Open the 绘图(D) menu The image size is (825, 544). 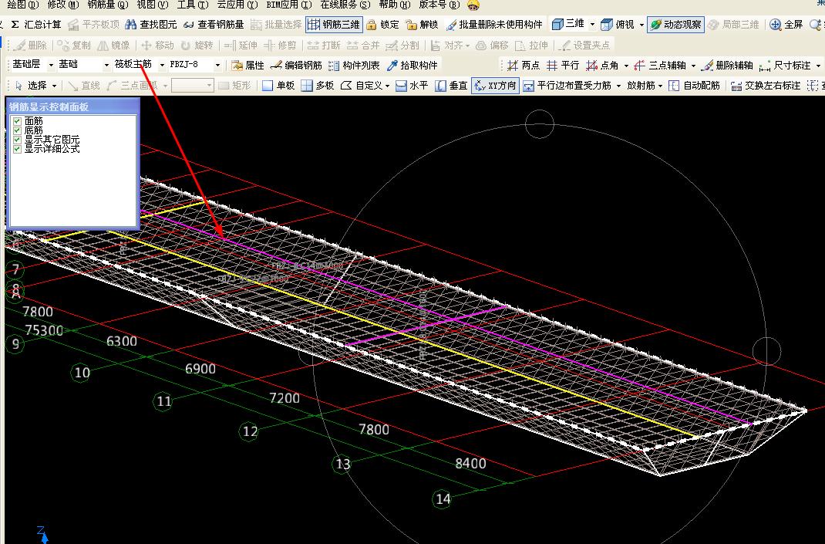coord(23,5)
